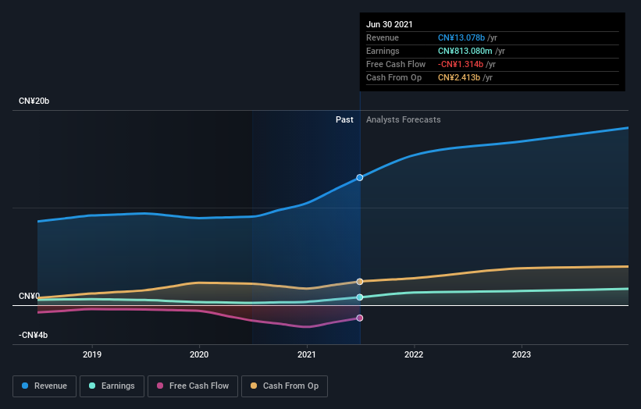Screen dimensions: 641x409
Task: Click the 2022 x-axis label
Action: click(x=414, y=354)
